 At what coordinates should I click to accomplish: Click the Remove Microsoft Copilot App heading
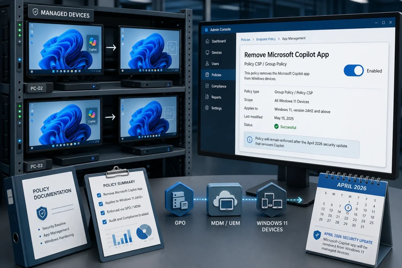(286, 55)
